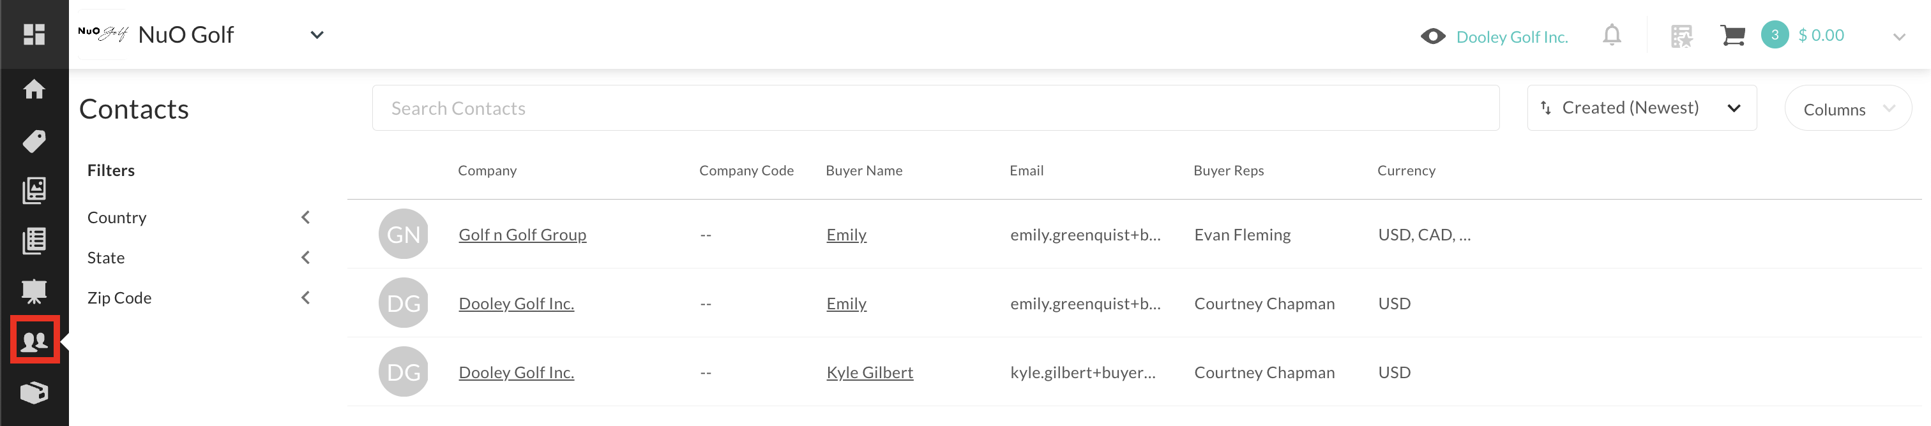Image resolution: width=1931 pixels, height=426 pixels.
Task: Select the Products box icon in sidebar
Action: 34,392
